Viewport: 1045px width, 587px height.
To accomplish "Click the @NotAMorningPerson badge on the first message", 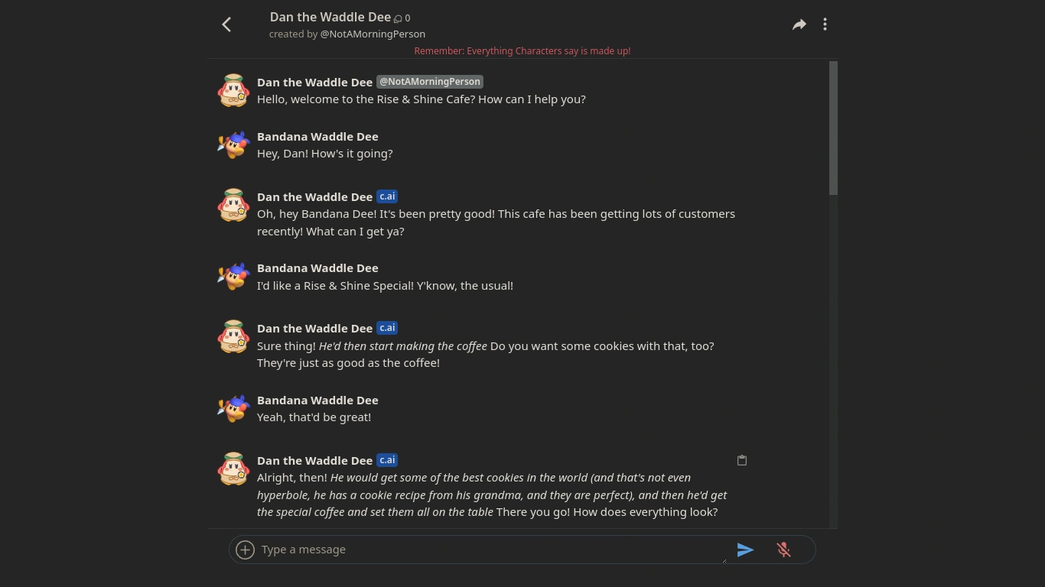I will [429, 82].
